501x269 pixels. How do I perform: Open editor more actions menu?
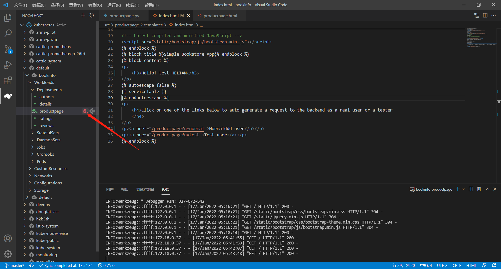click(493, 15)
